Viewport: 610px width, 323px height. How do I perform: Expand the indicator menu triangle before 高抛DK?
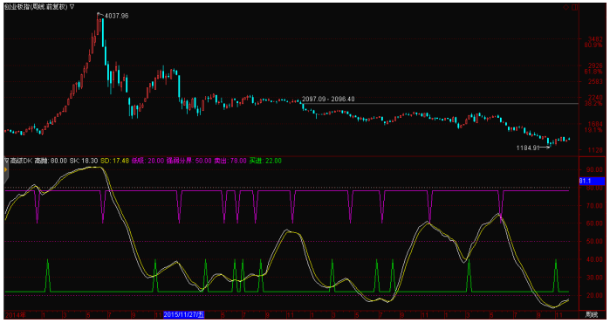tap(7, 161)
